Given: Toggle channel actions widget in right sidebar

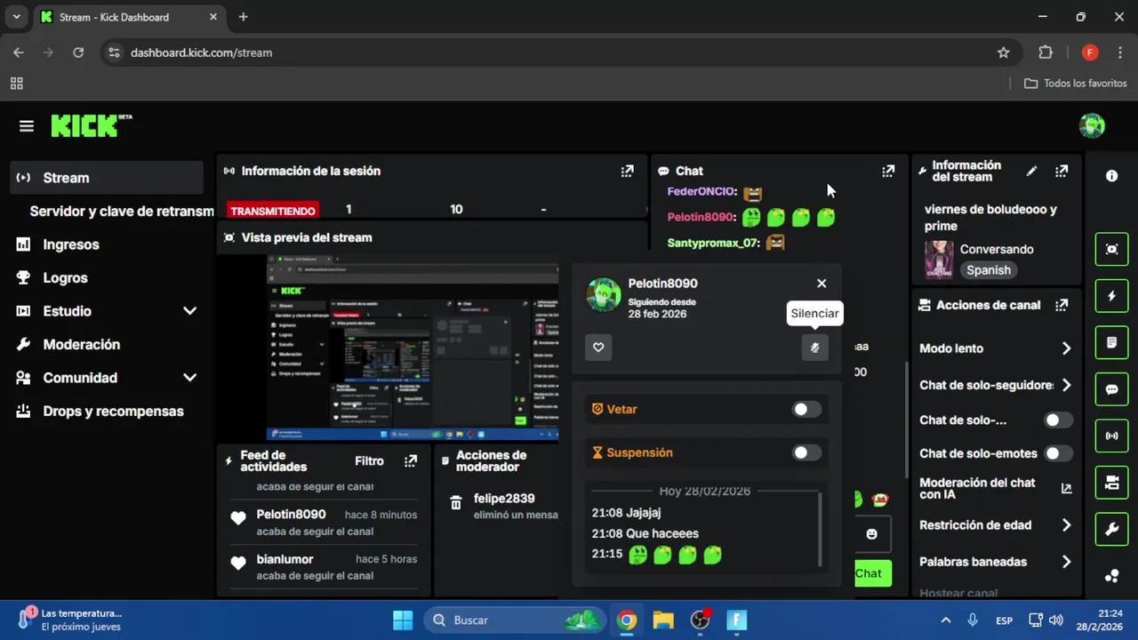Looking at the screenshot, I should [x=1111, y=483].
